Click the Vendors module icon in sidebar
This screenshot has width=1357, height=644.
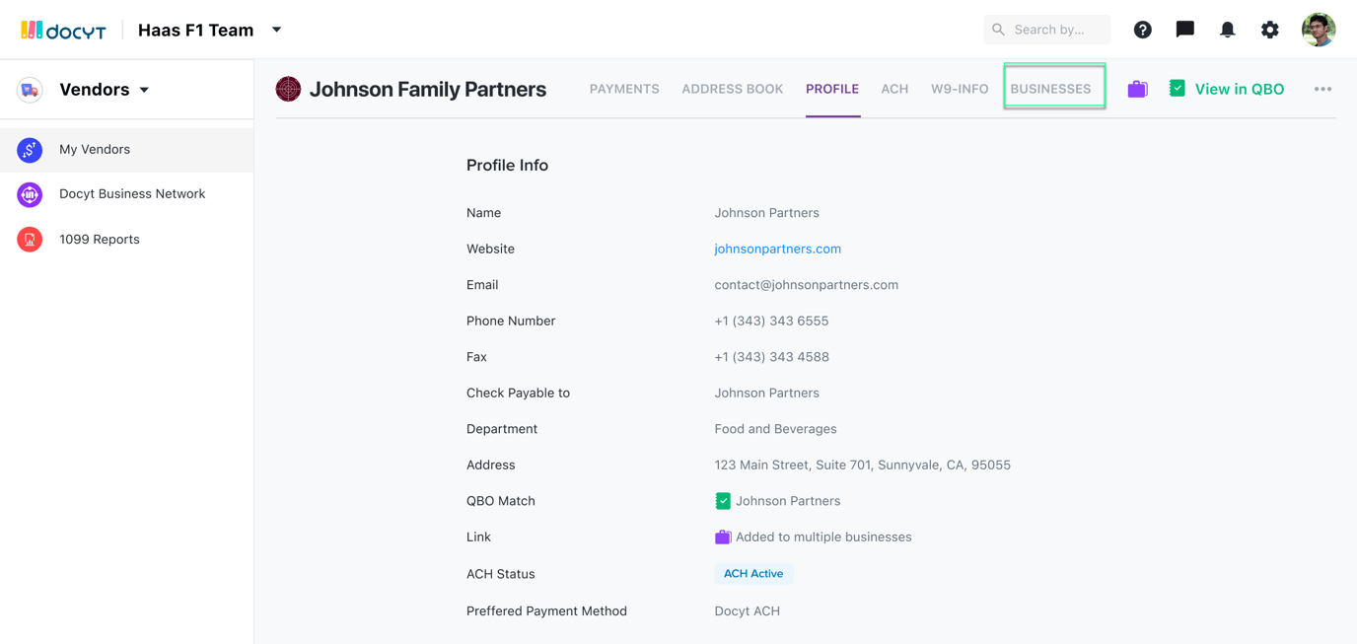point(30,90)
